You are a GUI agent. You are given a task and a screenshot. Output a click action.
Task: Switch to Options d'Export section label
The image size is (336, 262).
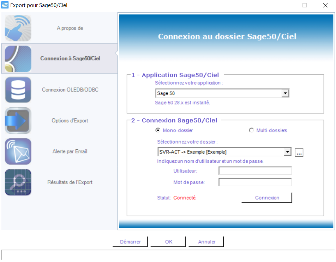pyautogui.click(x=70, y=120)
